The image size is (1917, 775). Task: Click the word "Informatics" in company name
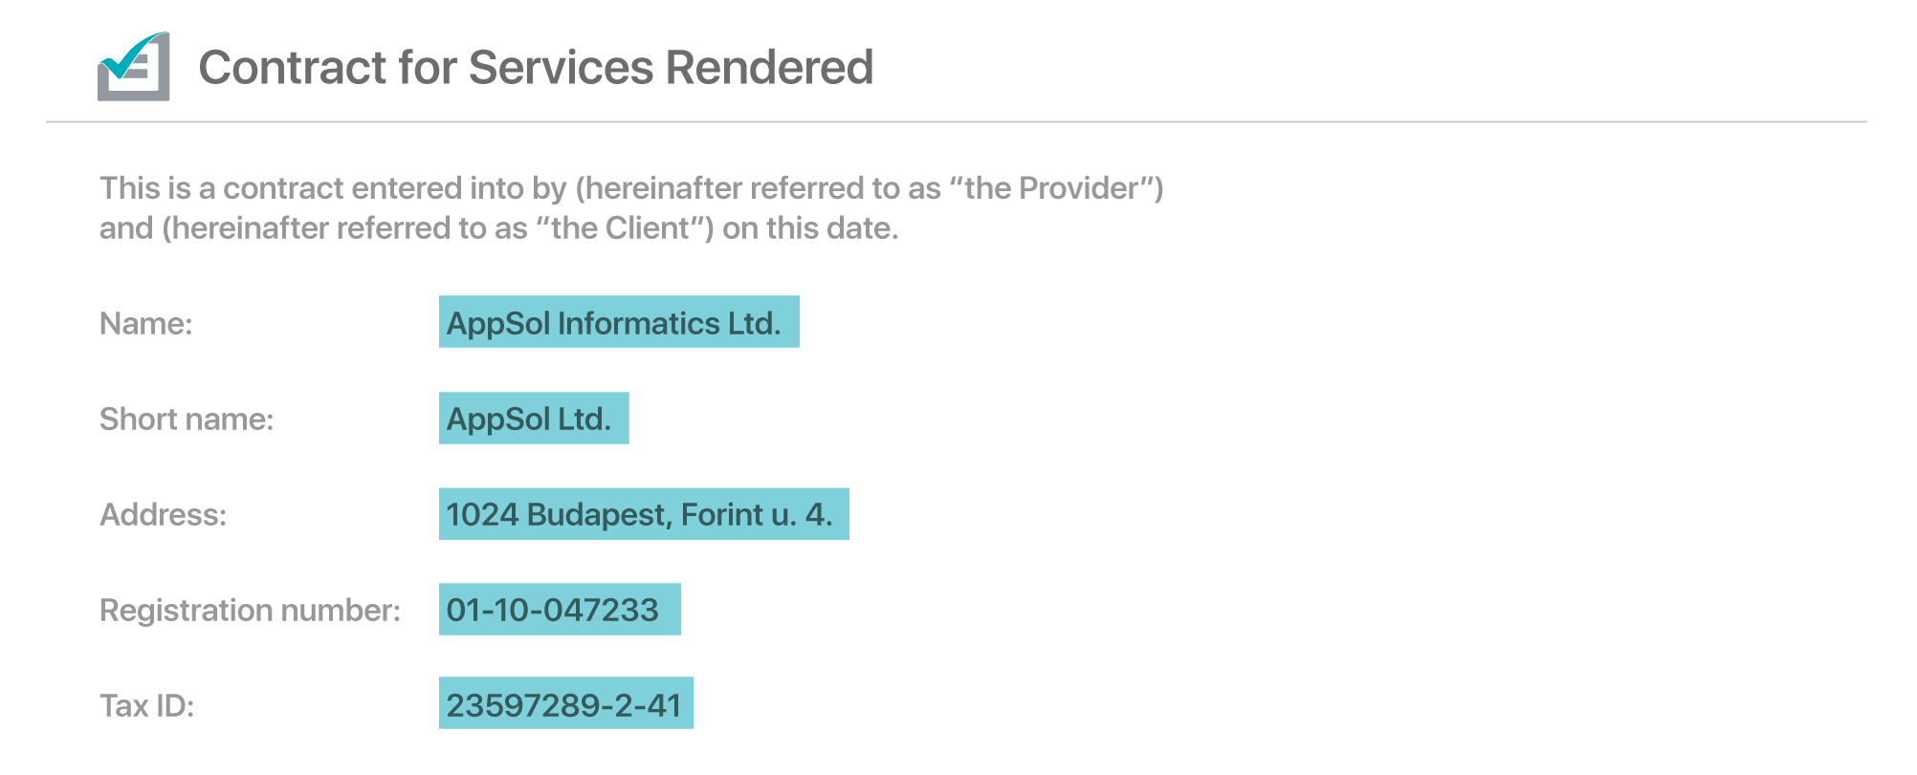638,324
